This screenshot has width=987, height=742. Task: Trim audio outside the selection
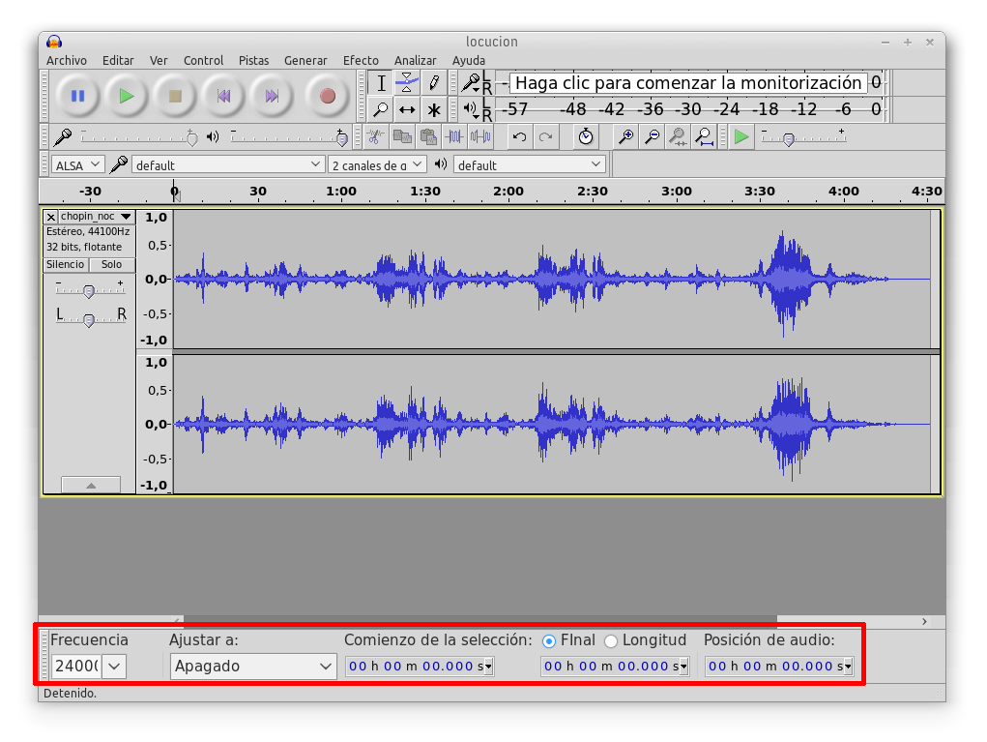(453, 136)
